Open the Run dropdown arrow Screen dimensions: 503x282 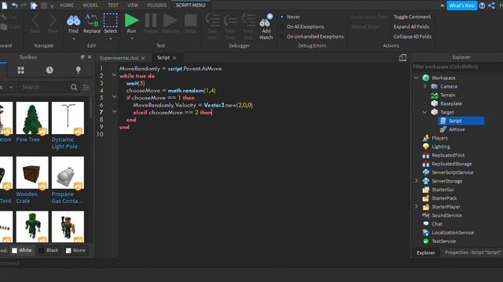[131, 39]
